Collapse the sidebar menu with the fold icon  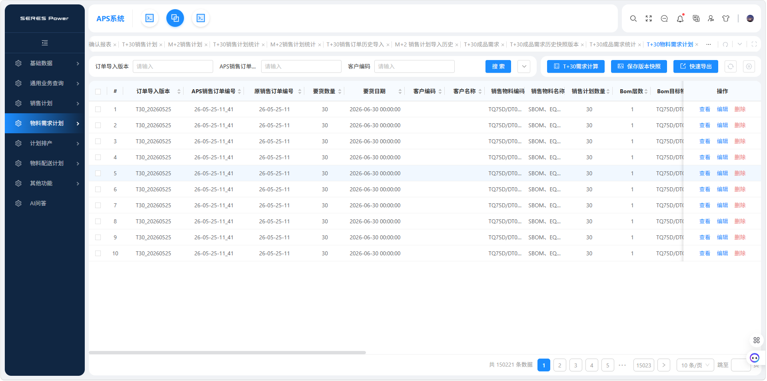click(45, 43)
